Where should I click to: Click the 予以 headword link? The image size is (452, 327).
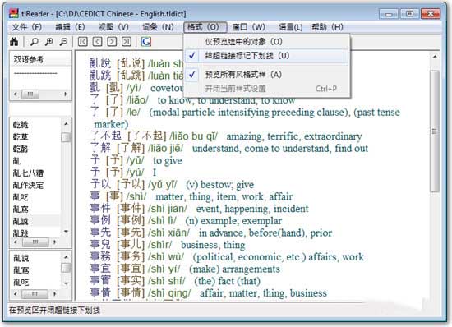click(x=100, y=184)
